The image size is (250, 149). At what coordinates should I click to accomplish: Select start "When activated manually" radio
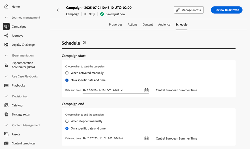coord(67,73)
